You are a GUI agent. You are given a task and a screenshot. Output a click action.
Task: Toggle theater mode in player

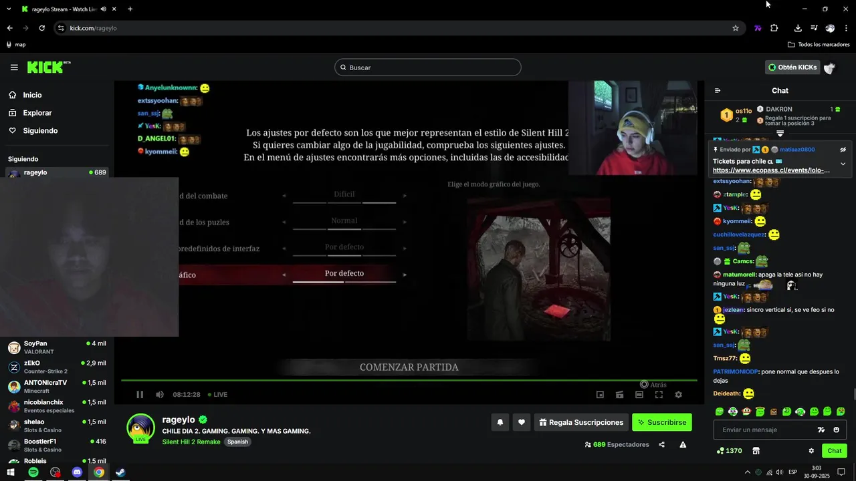[x=639, y=395]
